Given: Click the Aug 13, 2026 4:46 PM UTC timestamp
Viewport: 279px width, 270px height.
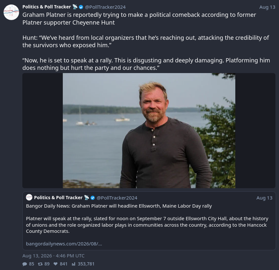Looking at the screenshot, I should [x=53, y=256].
